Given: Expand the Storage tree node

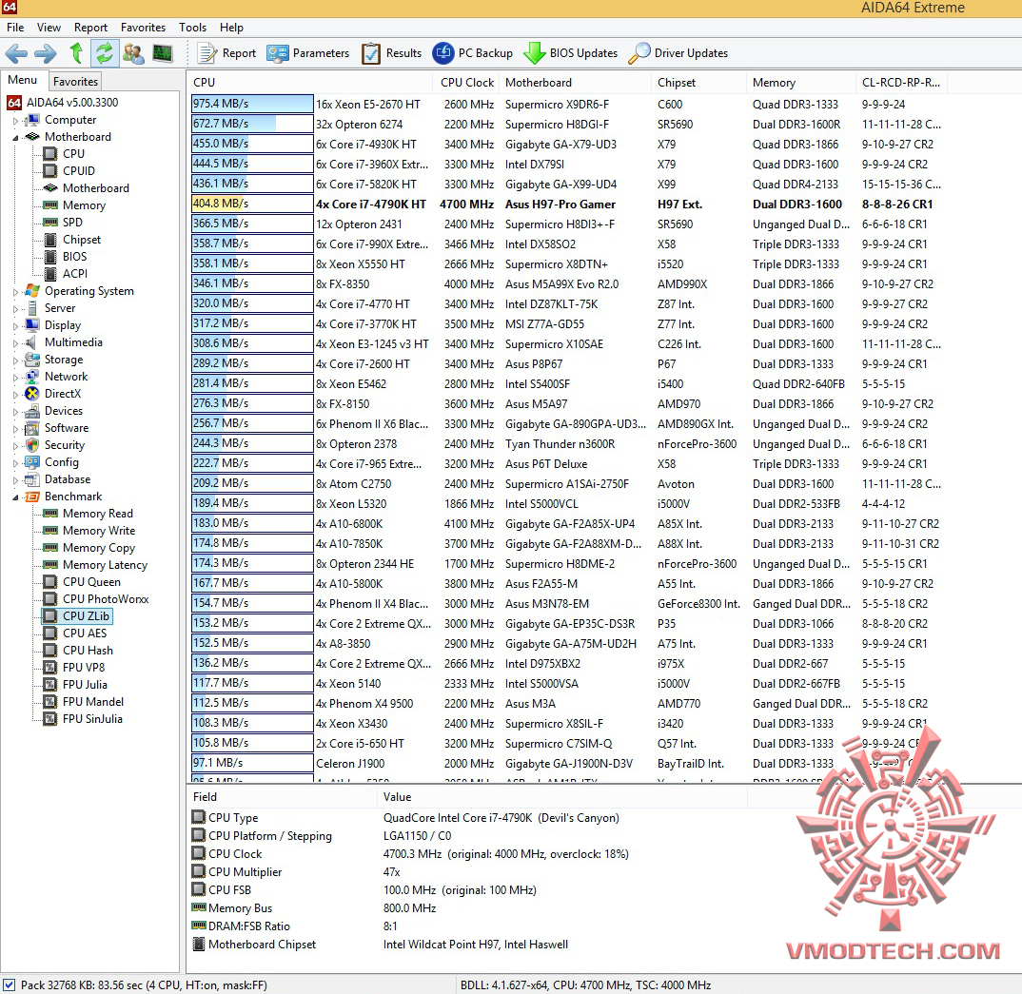Looking at the screenshot, I should coord(15,361).
